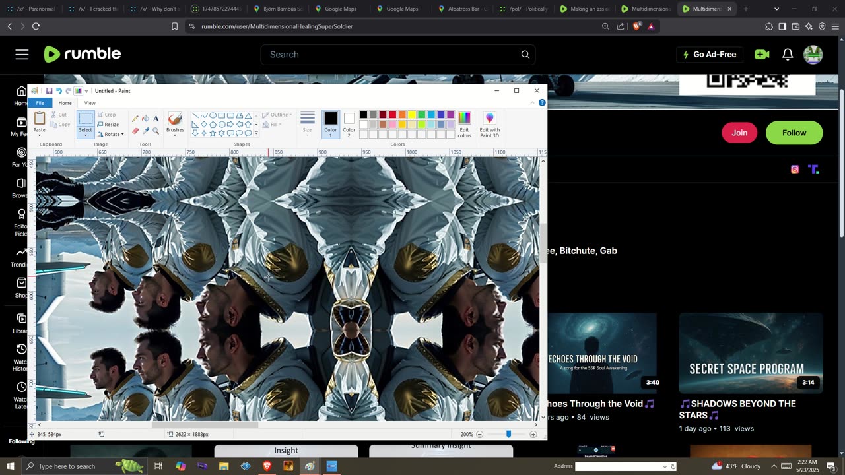The image size is (845, 475).
Task: Undo the last action in Paint
Action: (59, 91)
